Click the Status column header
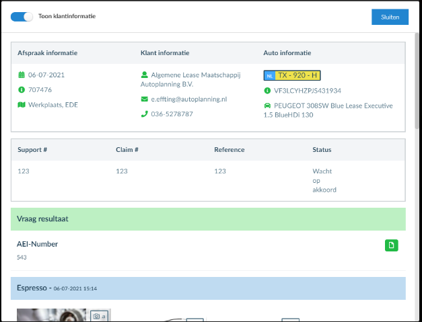 [322, 150]
